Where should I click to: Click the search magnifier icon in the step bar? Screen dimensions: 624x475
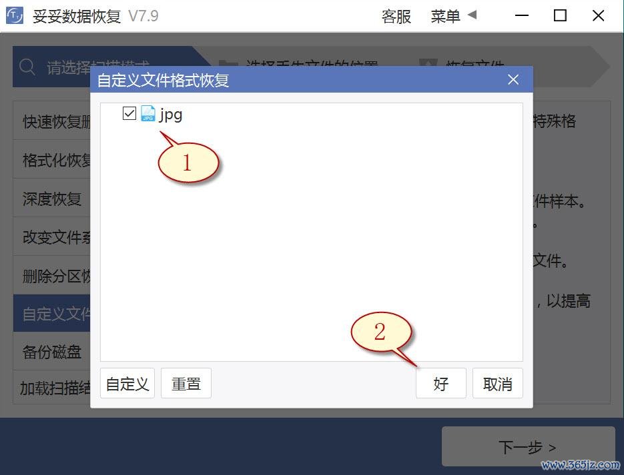[27, 67]
